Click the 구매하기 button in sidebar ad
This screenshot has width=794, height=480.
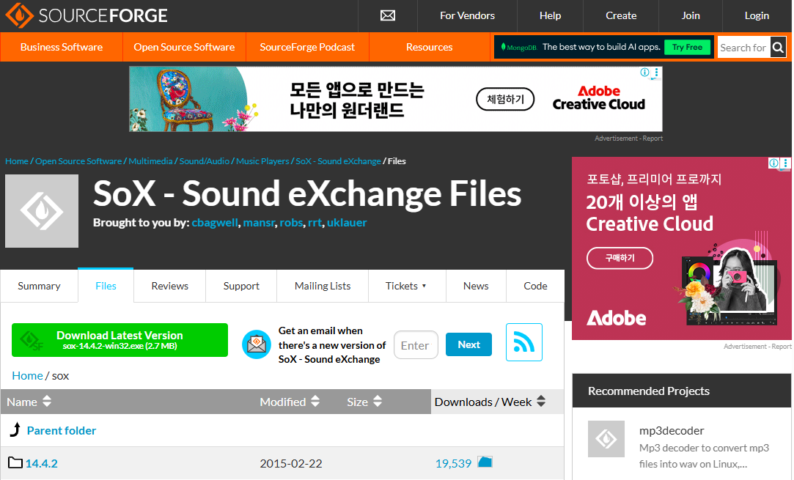click(620, 258)
